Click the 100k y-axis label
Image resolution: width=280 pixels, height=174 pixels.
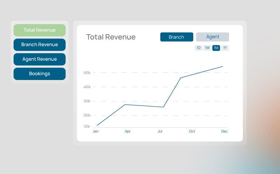87,126
